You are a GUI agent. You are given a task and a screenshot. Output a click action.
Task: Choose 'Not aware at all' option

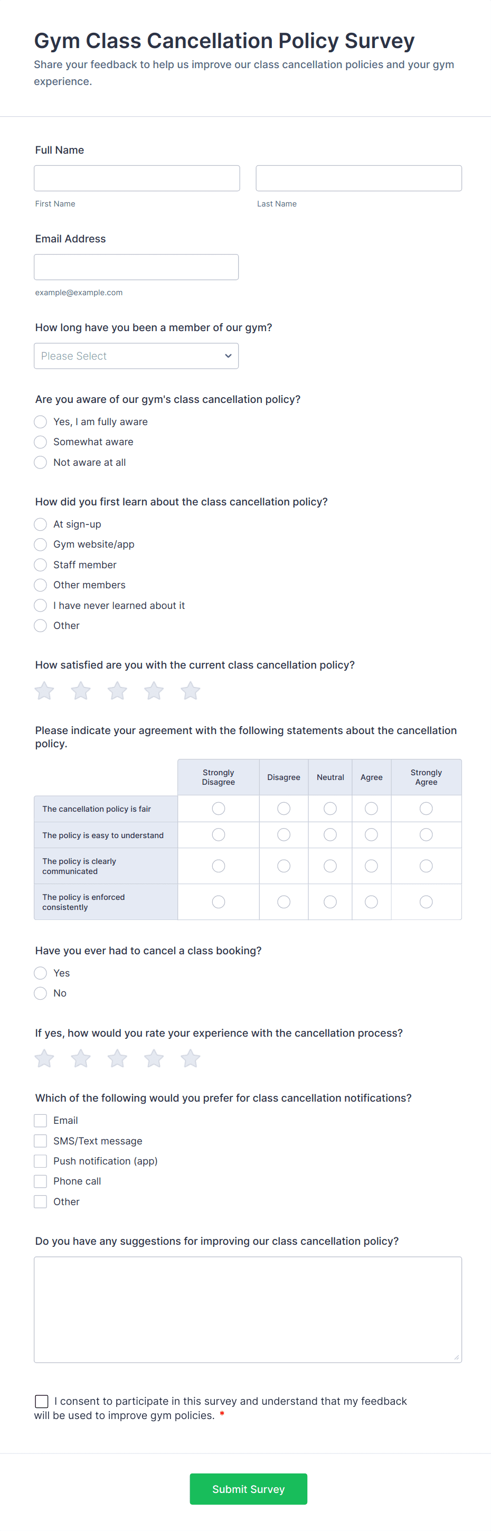[40, 462]
